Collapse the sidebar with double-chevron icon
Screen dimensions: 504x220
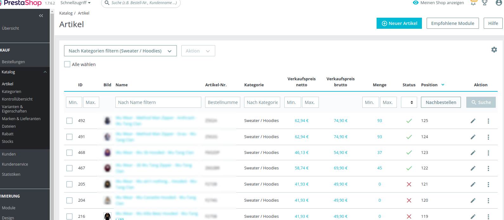[x=41, y=16]
